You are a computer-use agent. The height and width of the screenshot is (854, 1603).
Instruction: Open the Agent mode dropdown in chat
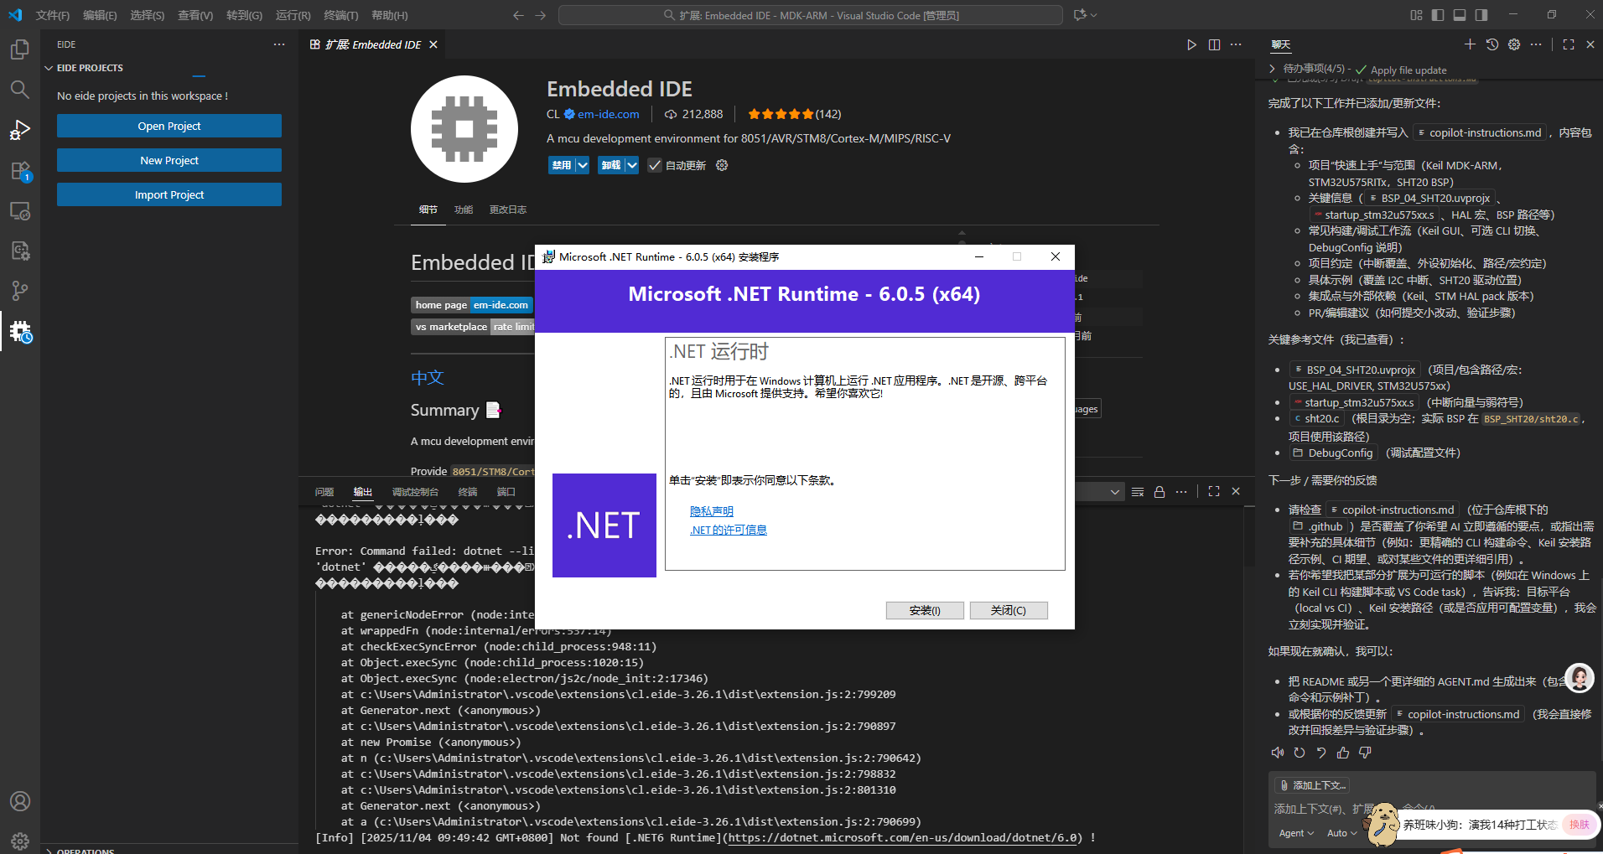pos(1295,832)
